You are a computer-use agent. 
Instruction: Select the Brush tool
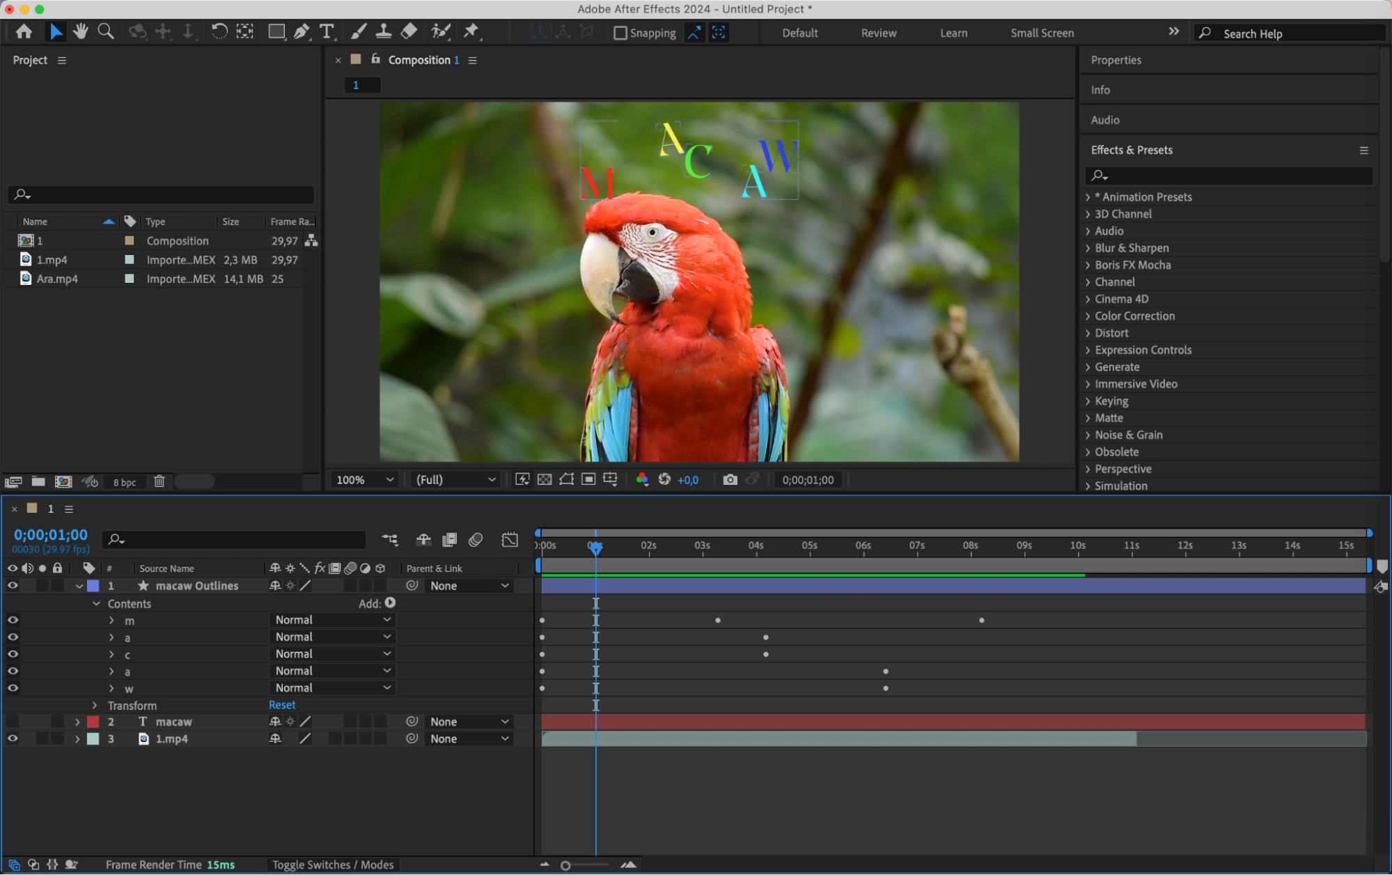[358, 31]
